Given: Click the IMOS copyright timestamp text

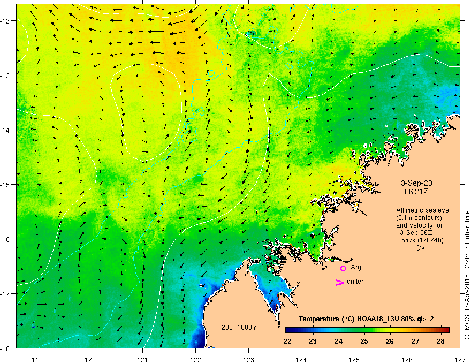Looking at the screenshot, I should tap(467, 275).
